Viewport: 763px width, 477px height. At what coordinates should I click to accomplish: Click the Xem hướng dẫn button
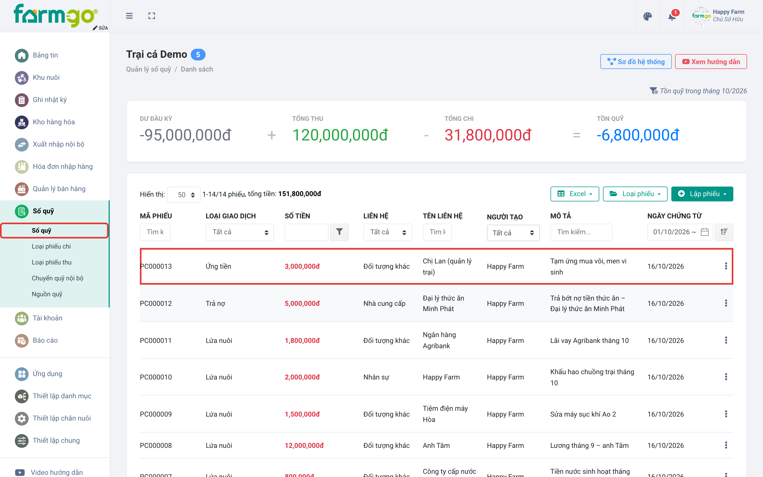[711, 62]
